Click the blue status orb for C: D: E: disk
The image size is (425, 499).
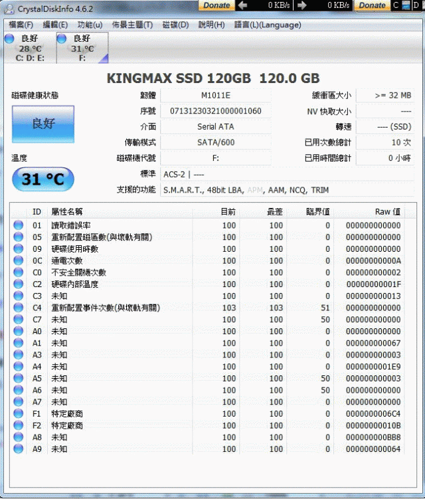click(x=9, y=39)
